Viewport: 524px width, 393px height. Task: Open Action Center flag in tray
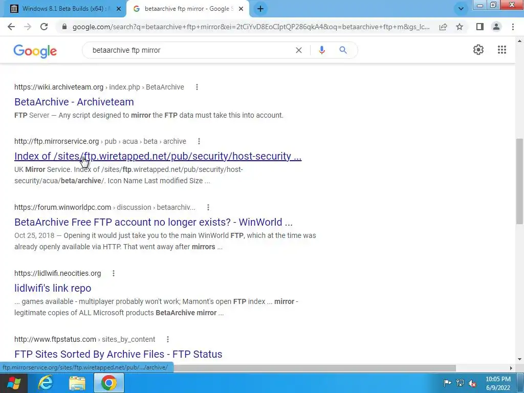tap(447, 383)
